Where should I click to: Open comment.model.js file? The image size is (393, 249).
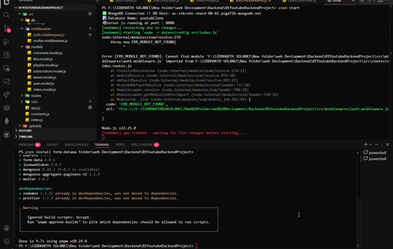coord(48,53)
